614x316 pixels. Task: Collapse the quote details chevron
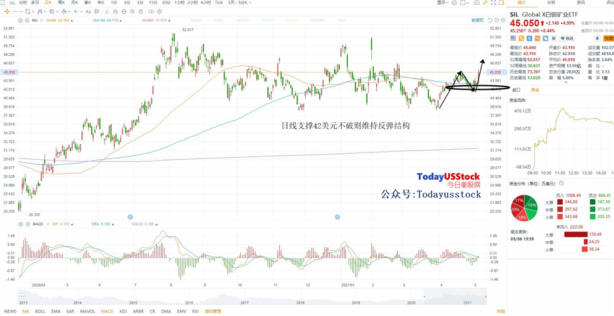coord(565,82)
